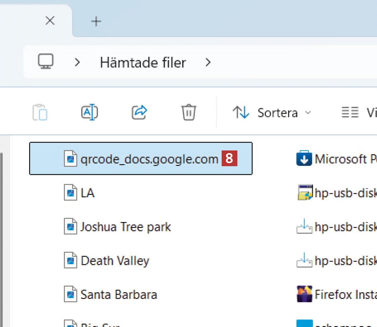
Task: Click the Paste clipboard icon
Action: [40, 112]
